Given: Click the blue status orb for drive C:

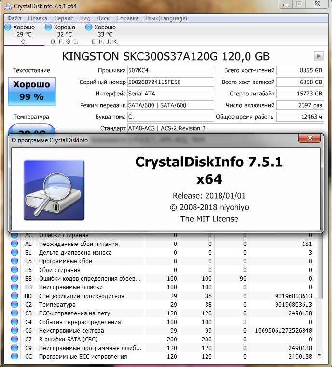Looking at the screenshot, I should tap(8, 27).
